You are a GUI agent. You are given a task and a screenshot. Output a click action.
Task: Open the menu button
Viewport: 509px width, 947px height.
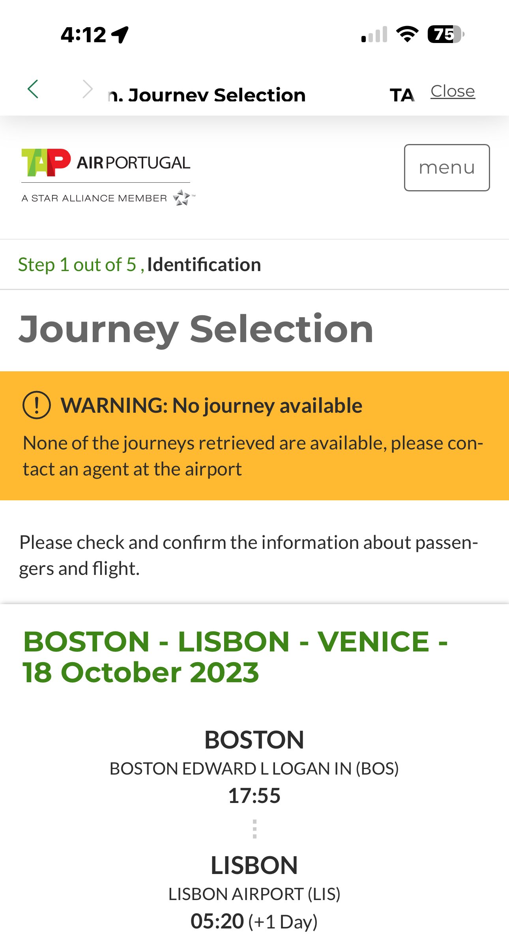(x=447, y=168)
